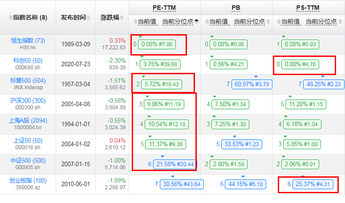The image size is (345, 203).
Task: Open 创业板指 (100) index link
Action: point(28,180)
